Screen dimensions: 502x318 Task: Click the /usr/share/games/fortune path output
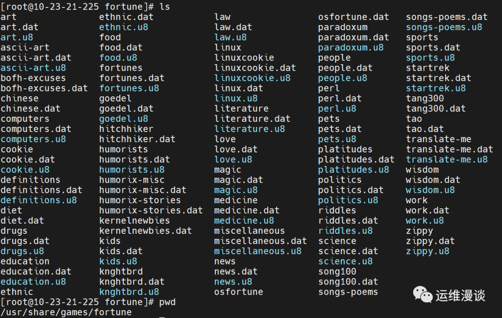click(x=66, y=312)
